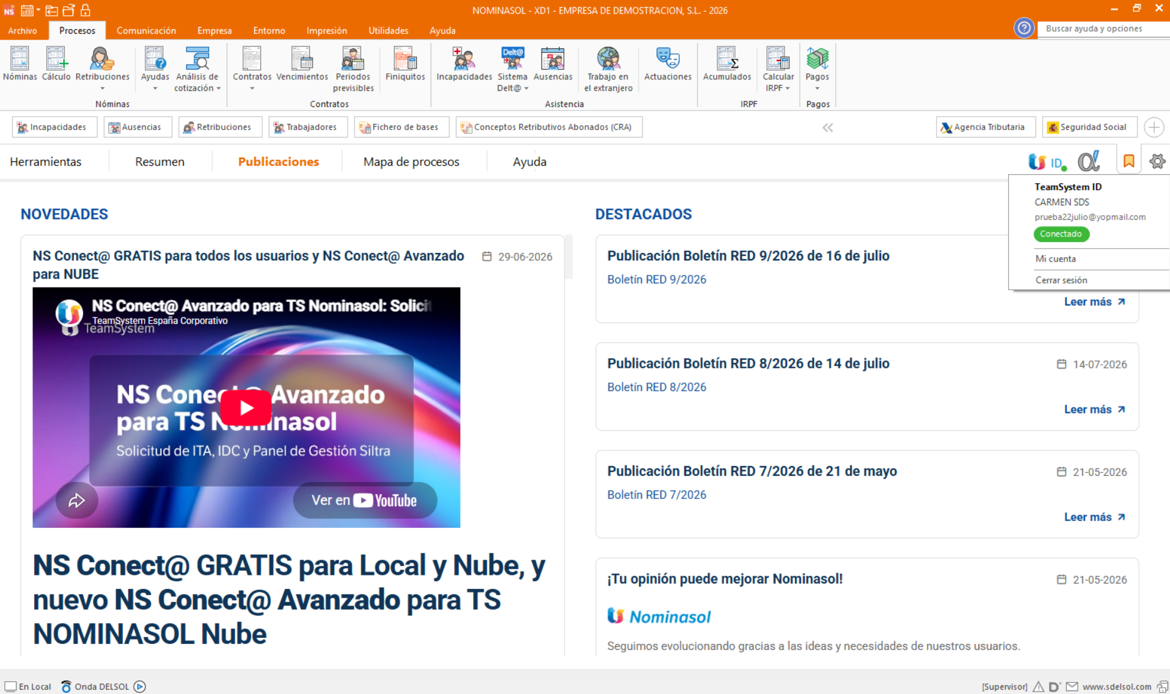Open the Boletín RED 8/2026 link

(656, 387)
